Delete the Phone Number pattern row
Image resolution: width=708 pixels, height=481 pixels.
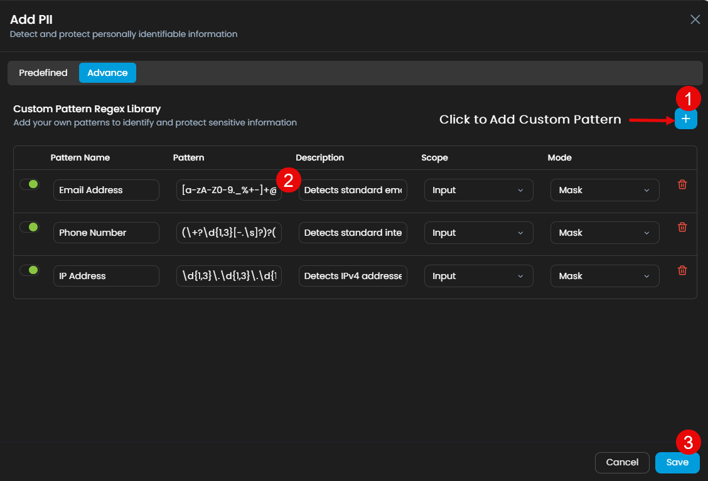pos(682,227)
